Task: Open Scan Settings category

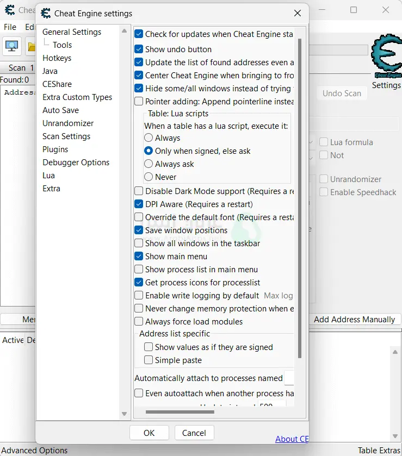Action: pyautogui.click(x=66, y=136)
